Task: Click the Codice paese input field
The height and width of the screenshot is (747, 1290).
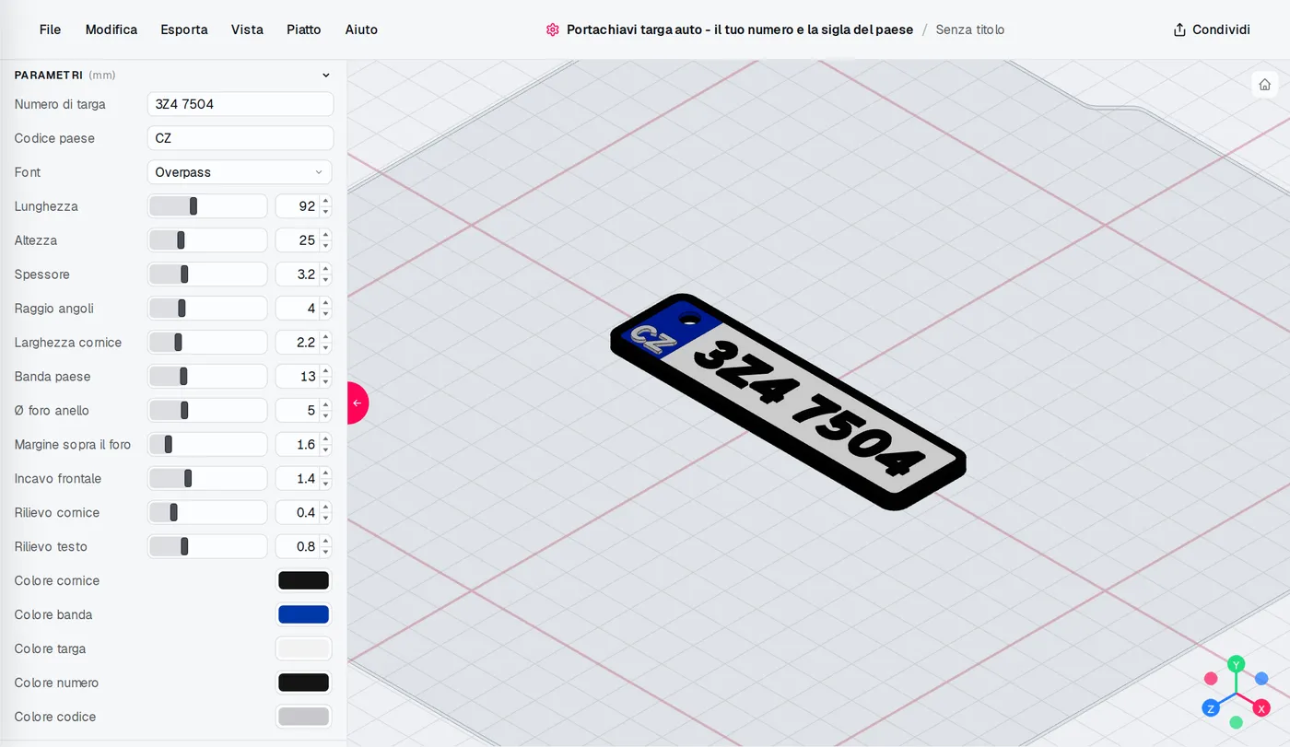Action: pyautogui.click(x=240, y=138)
